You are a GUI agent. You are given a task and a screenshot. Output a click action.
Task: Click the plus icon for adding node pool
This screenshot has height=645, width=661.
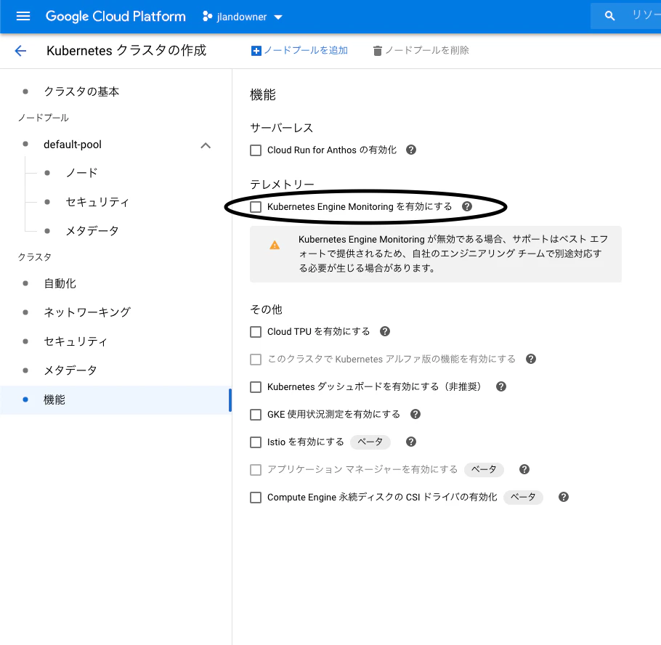coord(256,51)
